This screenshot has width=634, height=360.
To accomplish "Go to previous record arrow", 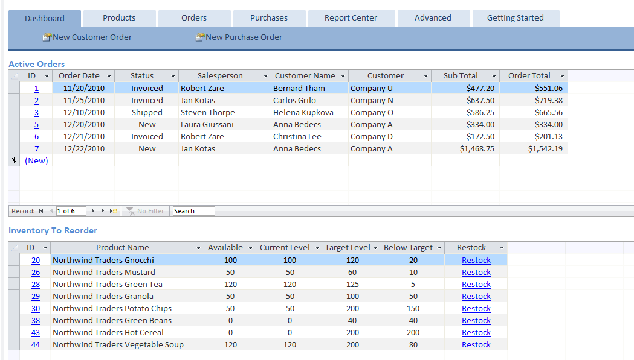I will [51, 211].
